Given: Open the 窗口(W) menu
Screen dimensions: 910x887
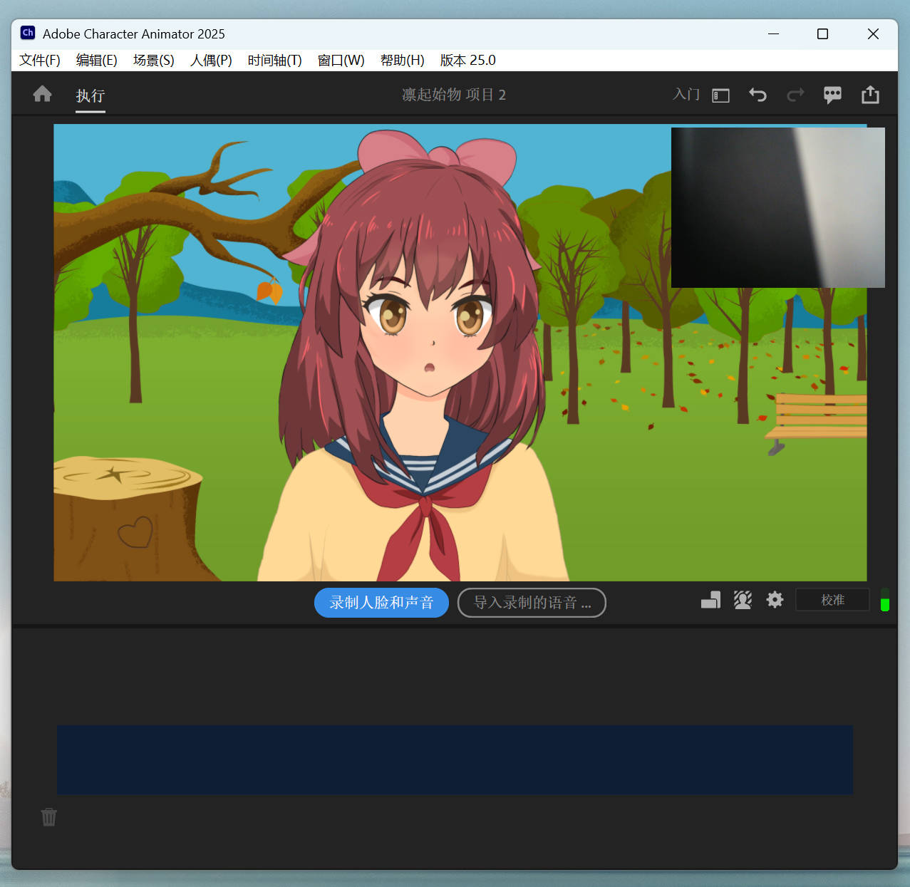Looking at the screenshot, I should (x=341, y=60).
